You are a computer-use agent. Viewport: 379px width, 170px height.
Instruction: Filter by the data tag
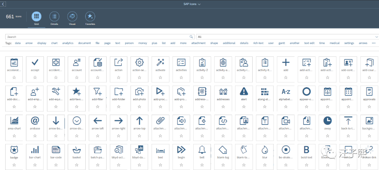click(x=18, y=43)
